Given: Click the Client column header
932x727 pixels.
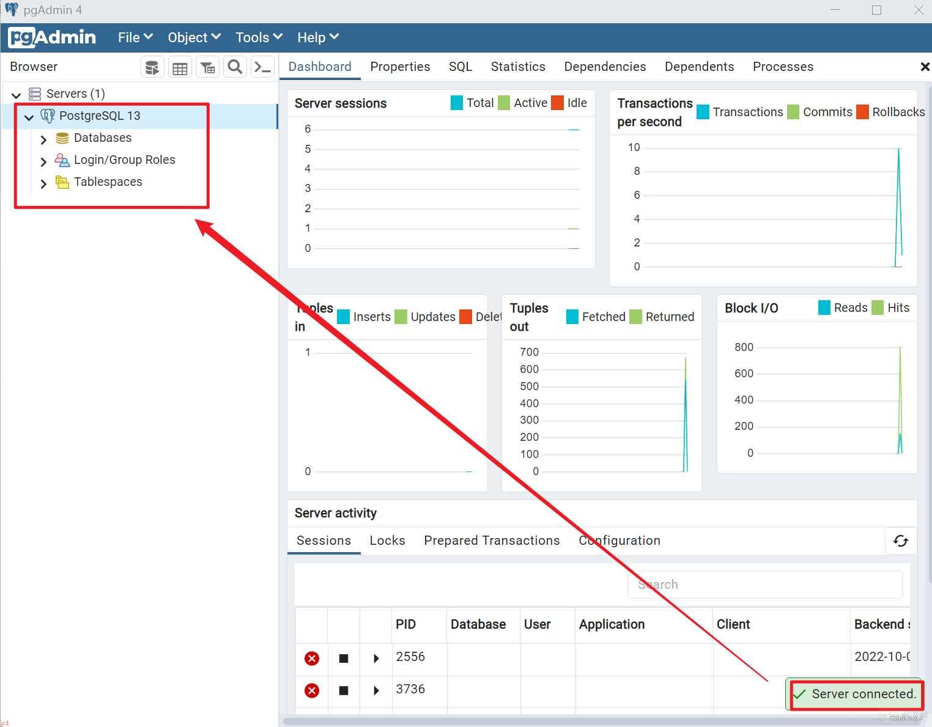Looking at the screenshot, I should 782,624.
